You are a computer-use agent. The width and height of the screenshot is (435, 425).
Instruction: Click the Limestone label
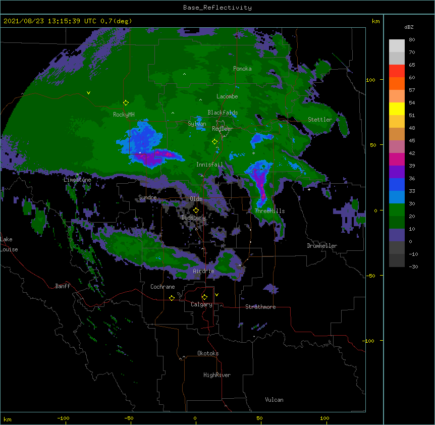[x=77, y=180]
